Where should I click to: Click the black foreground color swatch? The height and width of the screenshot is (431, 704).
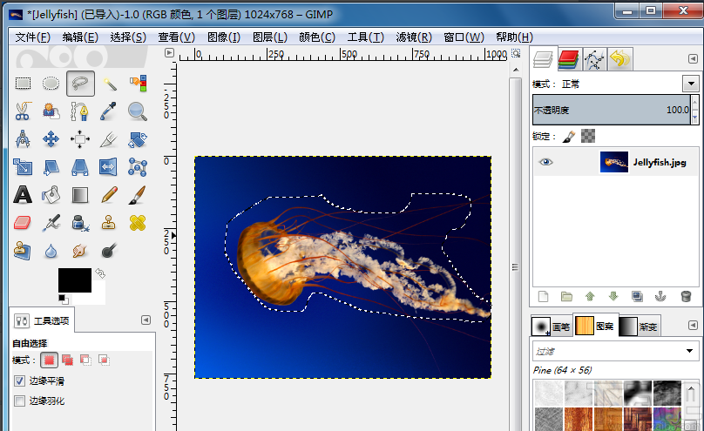pyautogui.click(x=75, y=279)
